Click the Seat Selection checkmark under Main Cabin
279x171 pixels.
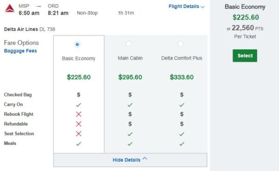[x=130, y=134]
